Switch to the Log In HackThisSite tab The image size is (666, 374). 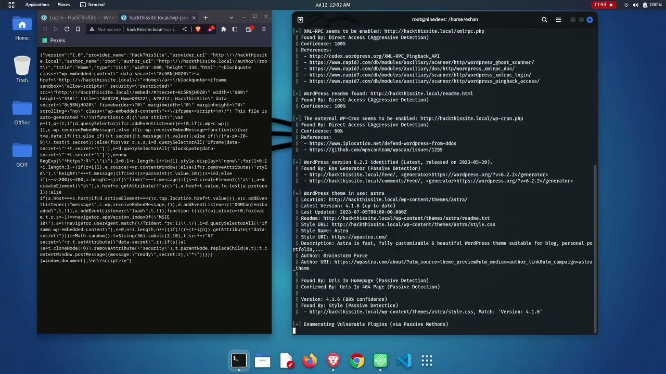[x=79, y=18]
